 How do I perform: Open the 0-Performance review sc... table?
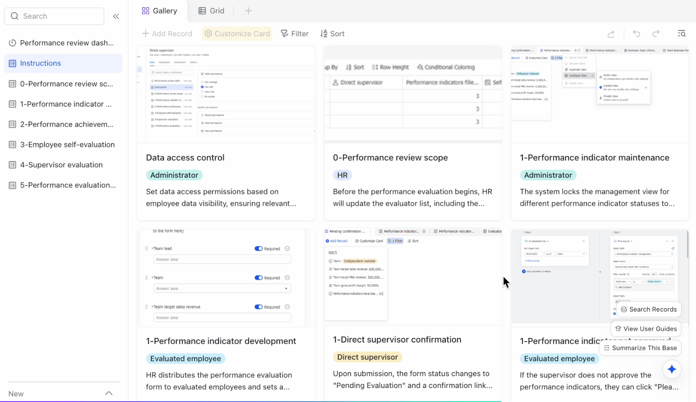[63, 84]
